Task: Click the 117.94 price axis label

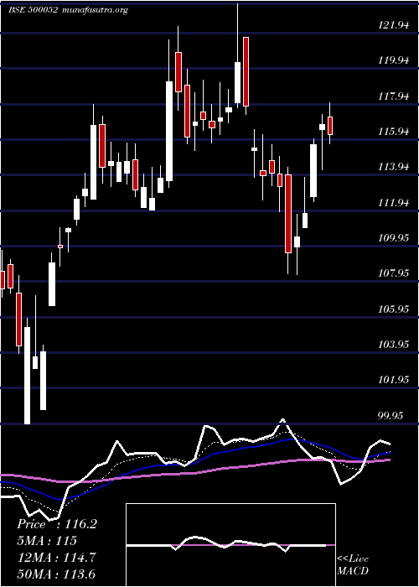Action: [x=394, y=96]
